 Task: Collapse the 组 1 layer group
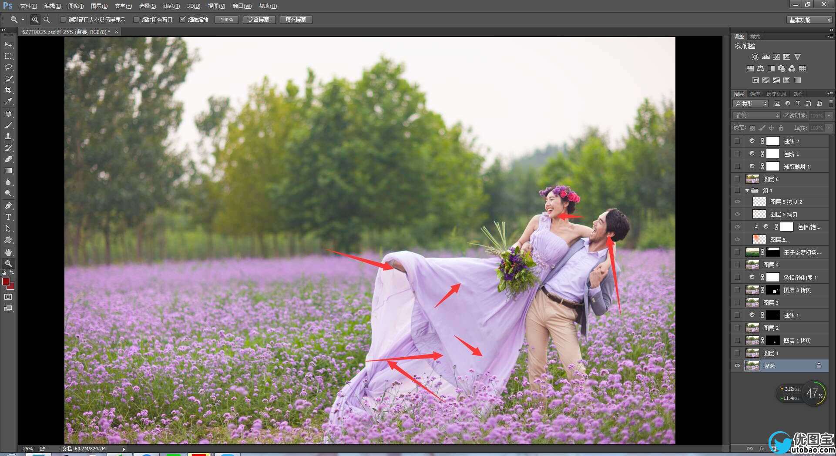(747, 191)
